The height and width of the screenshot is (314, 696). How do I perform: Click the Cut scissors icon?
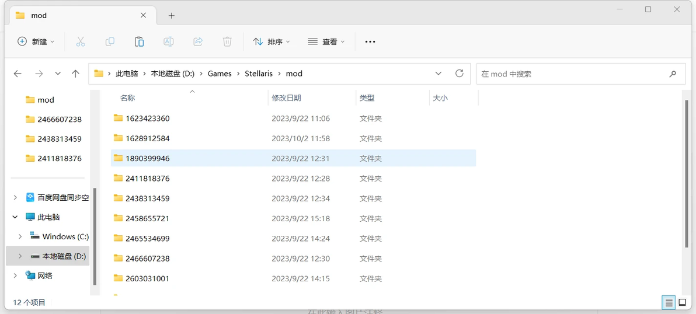pyautogui.click(x=81, y=41)
